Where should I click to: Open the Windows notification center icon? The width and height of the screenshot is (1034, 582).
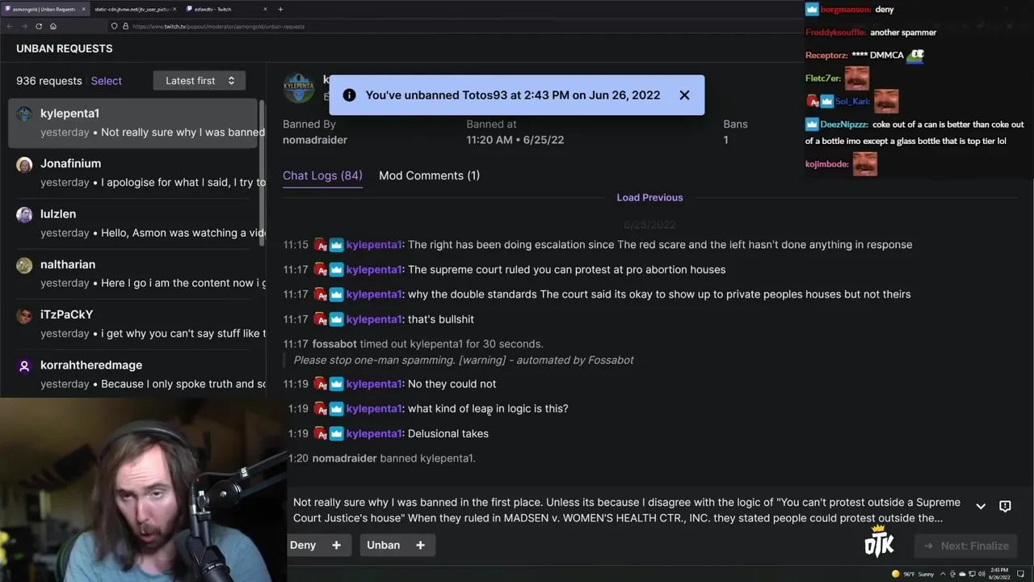click(1021, 574)
